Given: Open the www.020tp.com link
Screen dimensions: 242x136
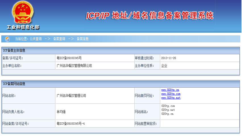Looking at the screenshot, I should pos(171,94).
